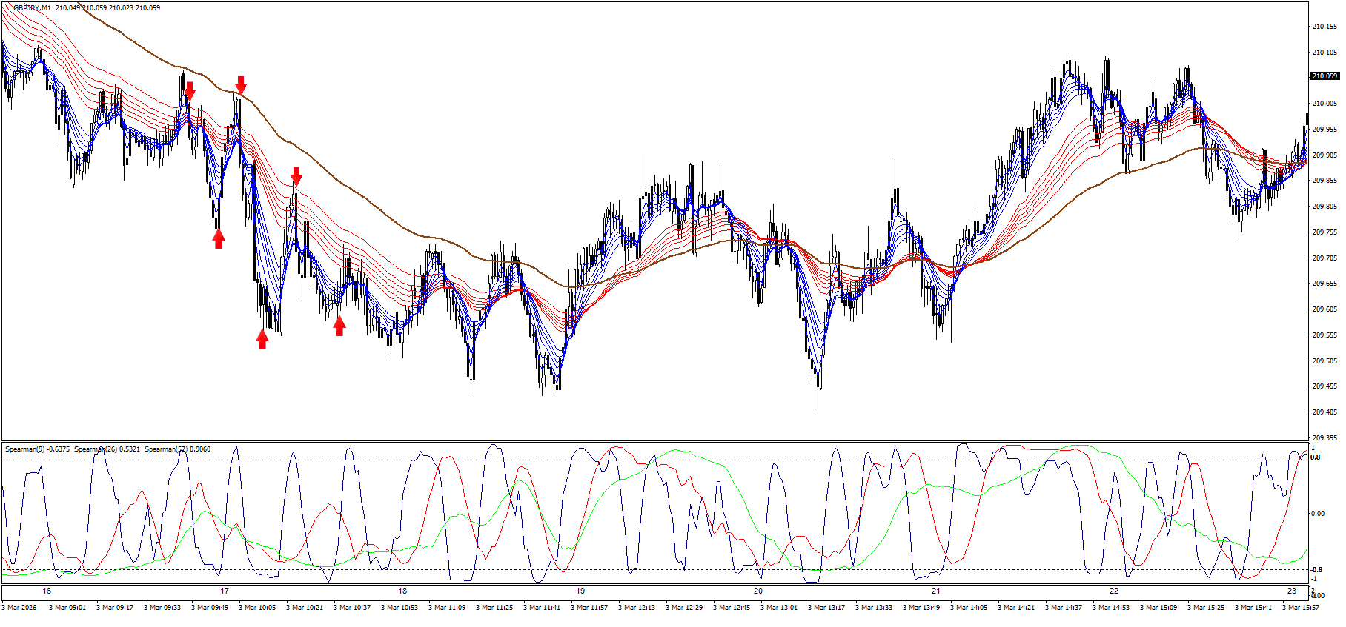Click the leftmost red up arrow signal
Viewport: 1346px width, 627px height.
point(219,238)
